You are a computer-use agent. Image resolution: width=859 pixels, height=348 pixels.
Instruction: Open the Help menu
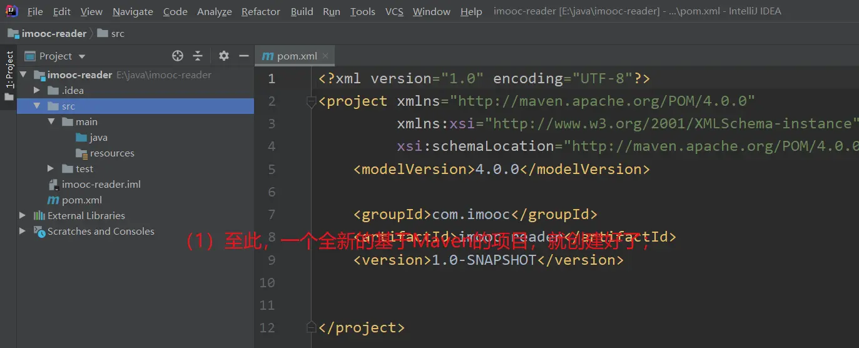471,11
